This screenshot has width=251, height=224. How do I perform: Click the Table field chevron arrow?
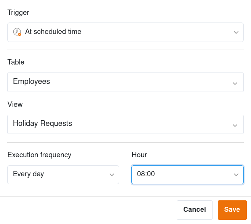point(236,83)
